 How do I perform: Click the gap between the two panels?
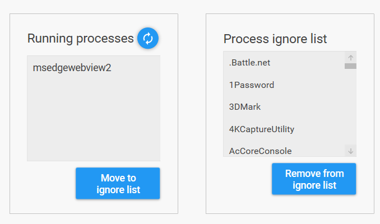click(x=192, y=112)
